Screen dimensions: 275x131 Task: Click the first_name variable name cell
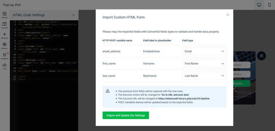coord(109,64)
